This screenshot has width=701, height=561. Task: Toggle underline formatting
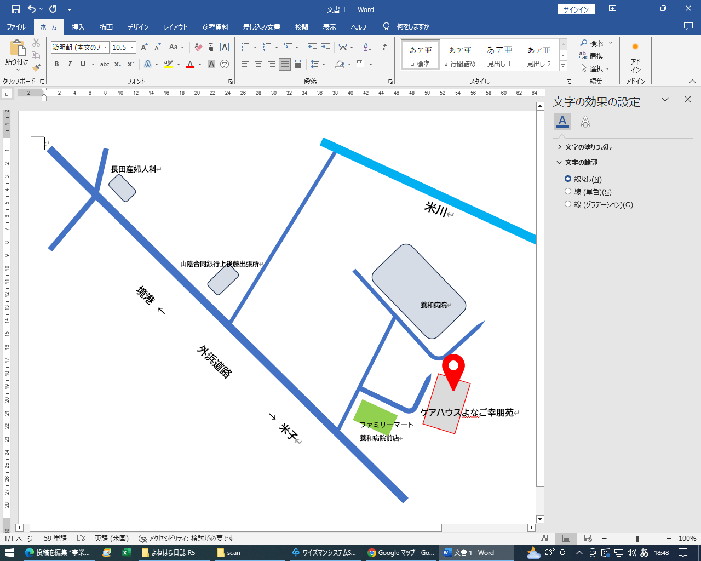click(x=83, y=64)
